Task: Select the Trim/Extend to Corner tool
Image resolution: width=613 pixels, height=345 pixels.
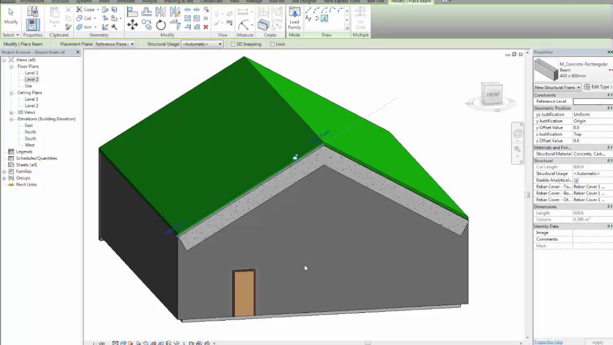Action: click(175, 25)
